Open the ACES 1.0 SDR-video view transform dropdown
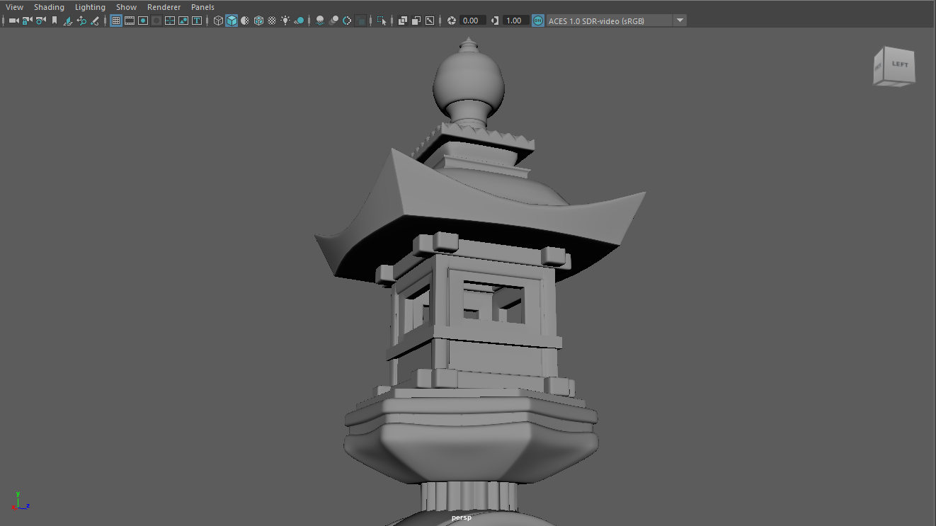 (x=680, y=21)
